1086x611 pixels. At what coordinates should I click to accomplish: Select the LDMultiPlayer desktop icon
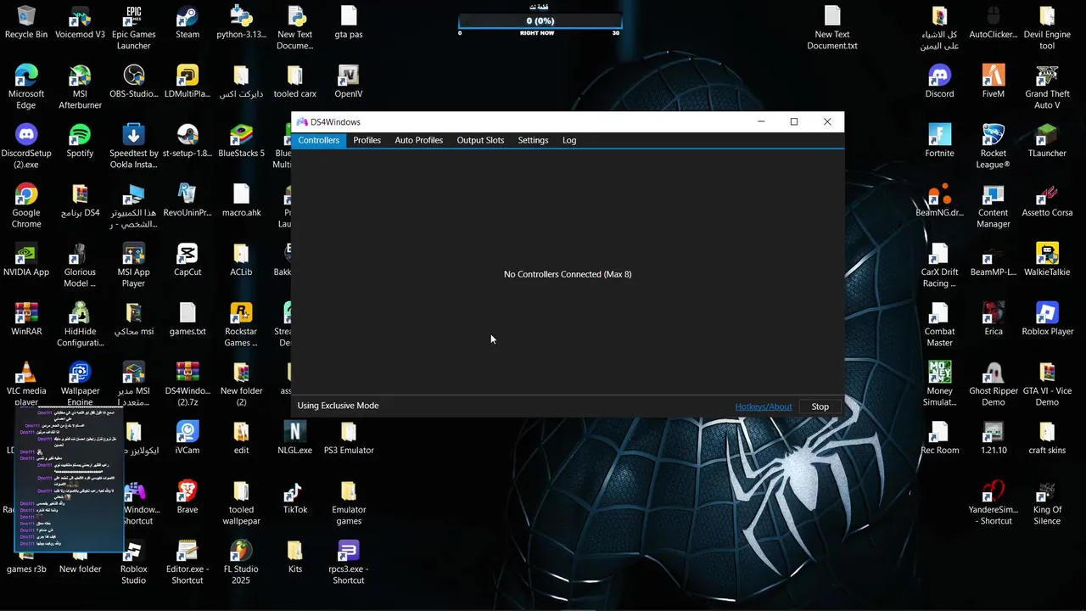(x=188, y=82)
